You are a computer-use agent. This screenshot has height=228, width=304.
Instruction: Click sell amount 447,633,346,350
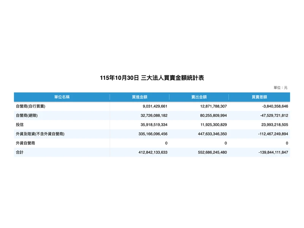[x=212, y=134]
